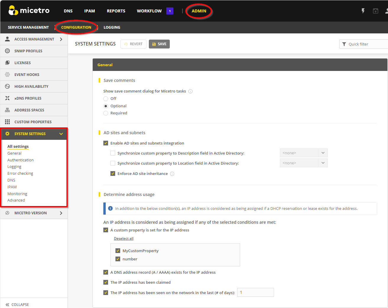Click the Custom Properties grid icon
Screen dimensions: 388x308
click(x=7, y=122)
